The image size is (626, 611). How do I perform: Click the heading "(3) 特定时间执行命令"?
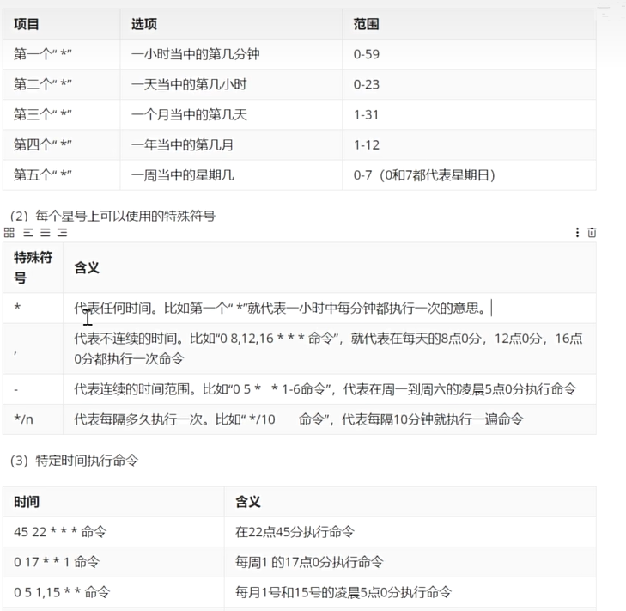tap(74, 461)
